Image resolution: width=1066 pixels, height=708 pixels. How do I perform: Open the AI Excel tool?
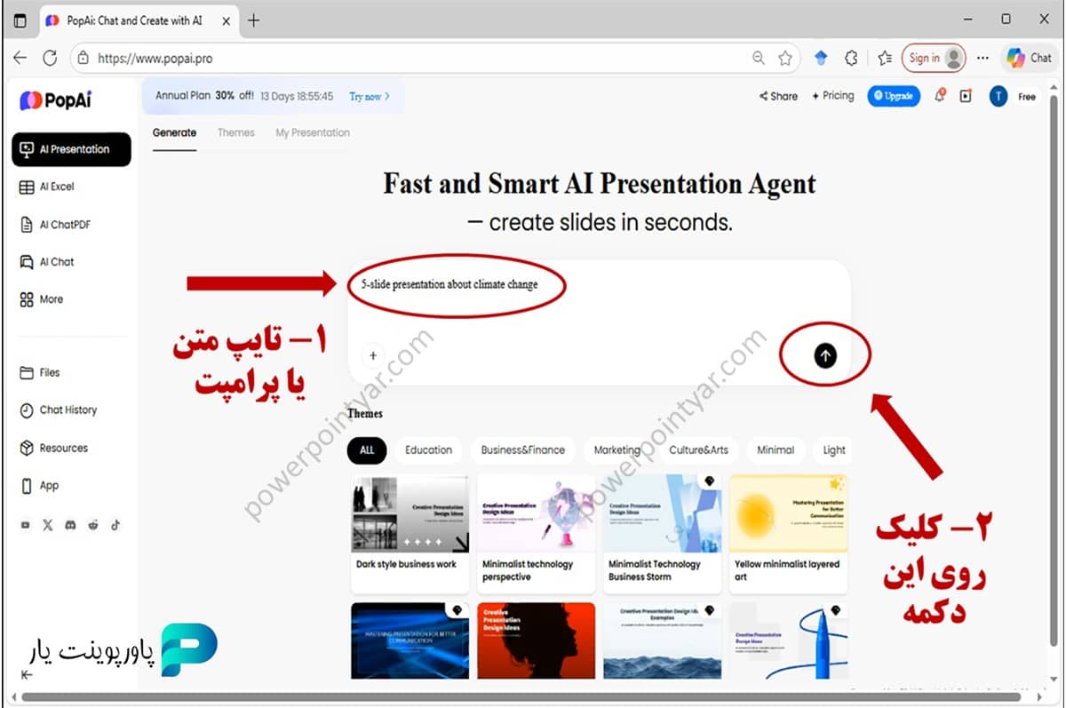[53, 187]
